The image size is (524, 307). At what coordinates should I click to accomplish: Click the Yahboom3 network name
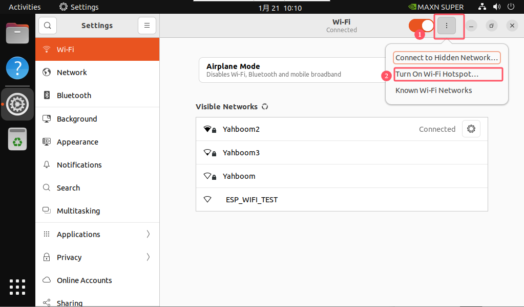241,153
